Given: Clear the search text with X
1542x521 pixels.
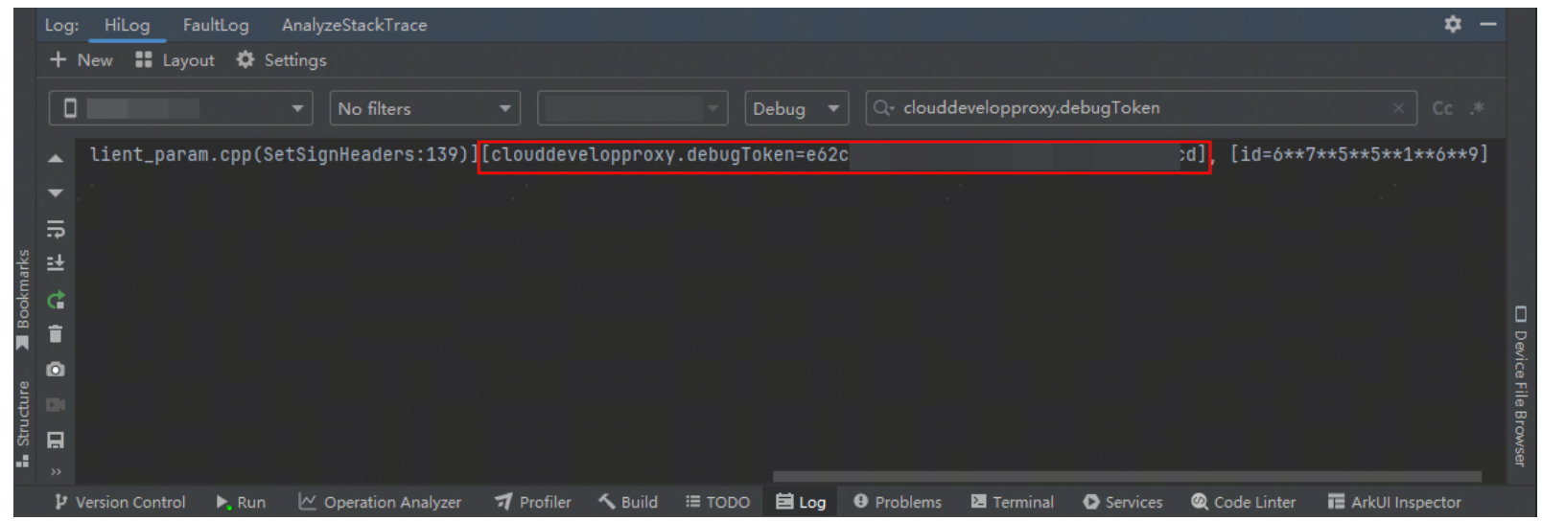Looking at the screenshot, I should pos(1398,108).
